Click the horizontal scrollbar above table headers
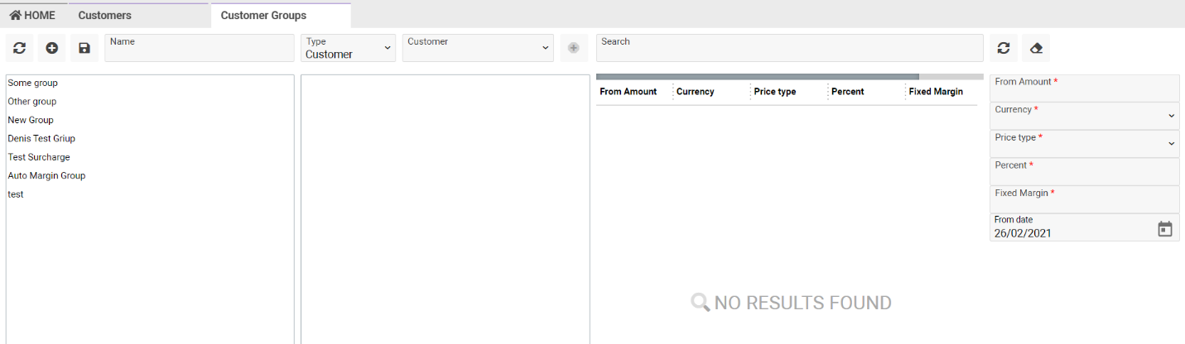 click(x=757, y=77)
